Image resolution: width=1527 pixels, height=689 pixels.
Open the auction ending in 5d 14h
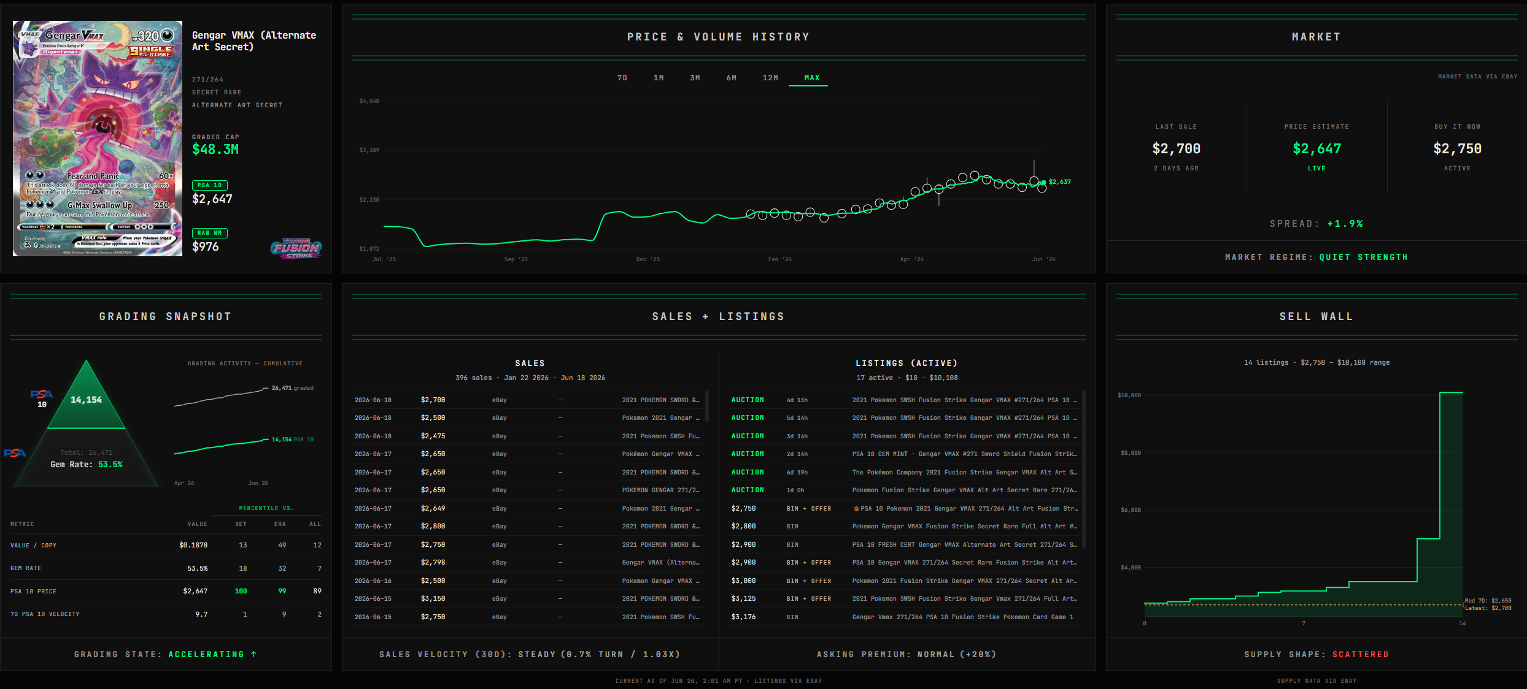pyautogui.click(x=904, y=418)
